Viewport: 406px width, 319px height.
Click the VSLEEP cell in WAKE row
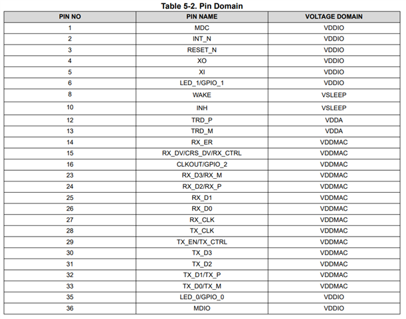click(x=334, y=95)
